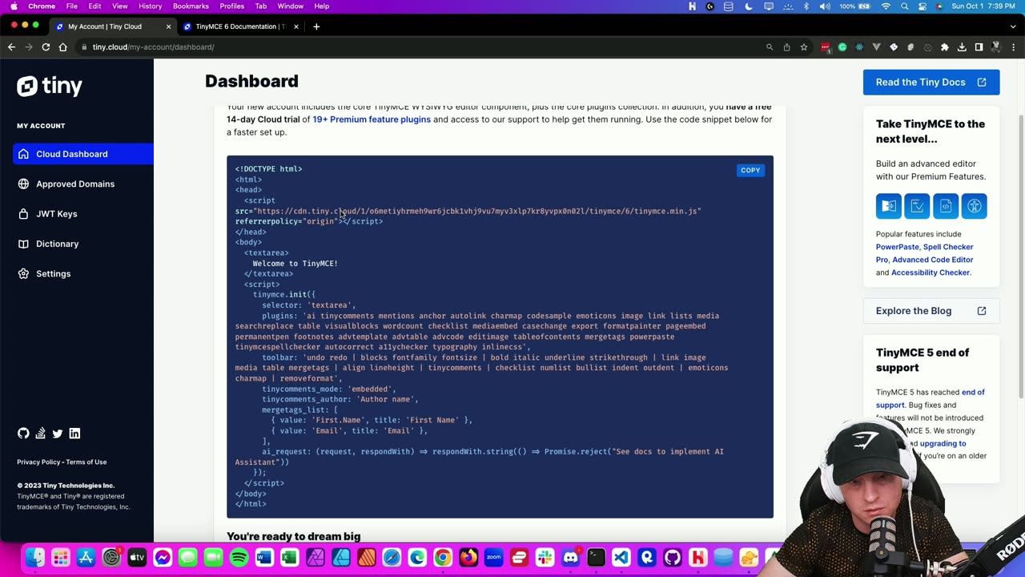Open GitHub icon in sidebar footer
This screenshot has height=577, width=1025.
23,434
